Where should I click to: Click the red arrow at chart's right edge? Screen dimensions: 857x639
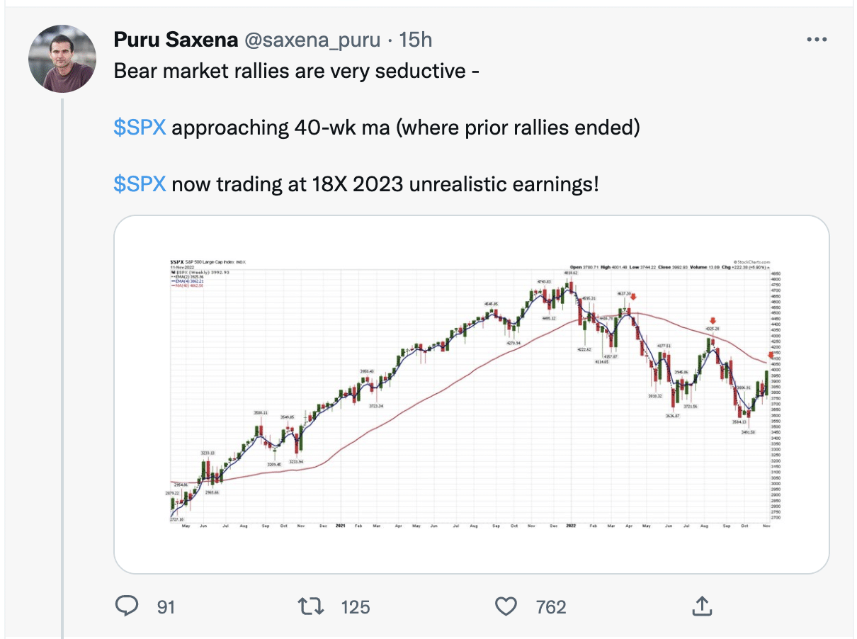pos(771,356)
